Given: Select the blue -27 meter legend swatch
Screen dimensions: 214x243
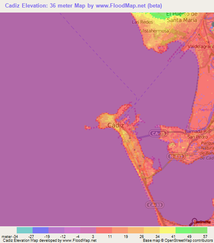Looking at the screenshot, I should click(x=41, y=230).
